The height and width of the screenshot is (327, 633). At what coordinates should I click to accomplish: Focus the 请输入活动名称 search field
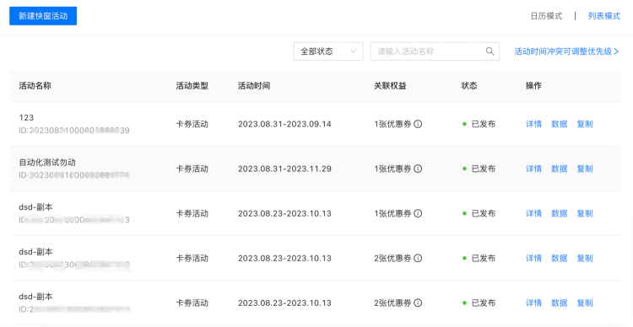435,51
